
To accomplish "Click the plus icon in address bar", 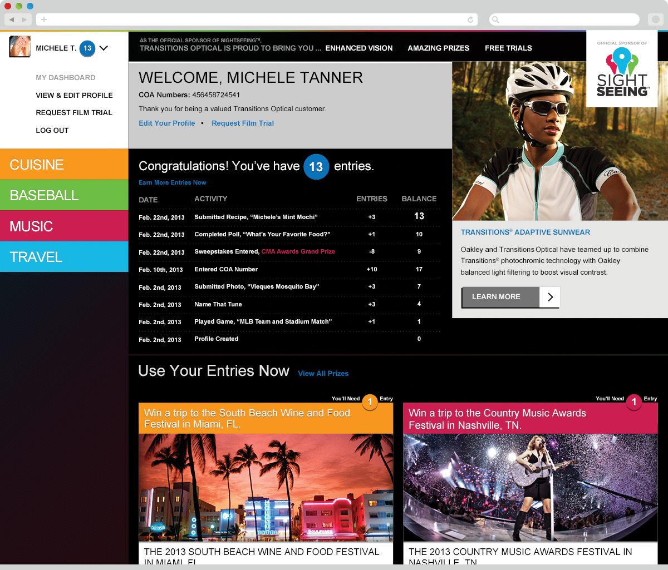I will (x=44, y=19).
